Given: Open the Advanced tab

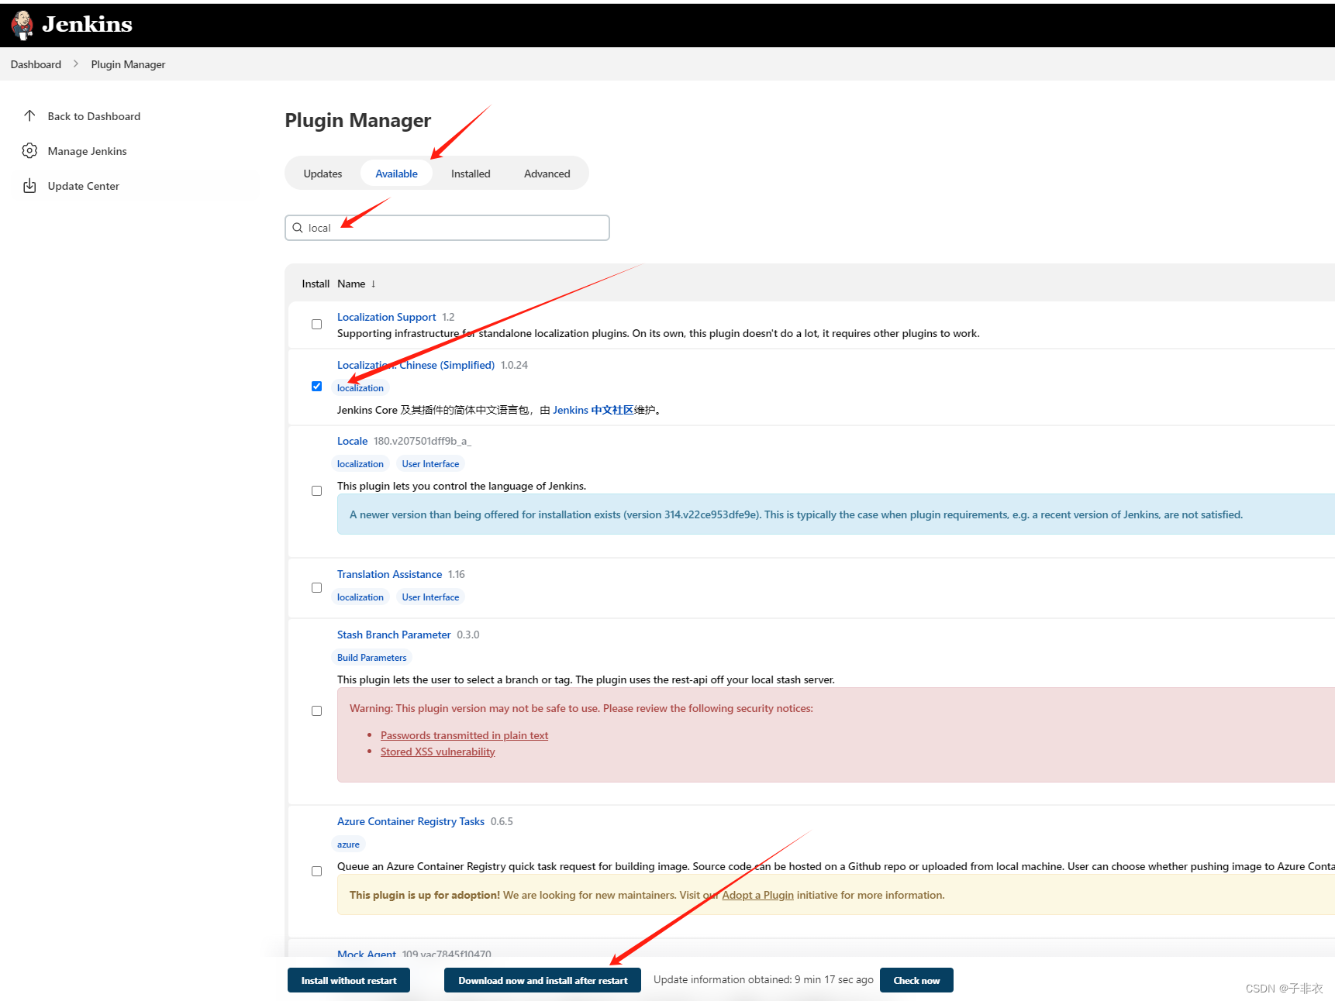Looking at the screenshot, I should pos(547,174).
